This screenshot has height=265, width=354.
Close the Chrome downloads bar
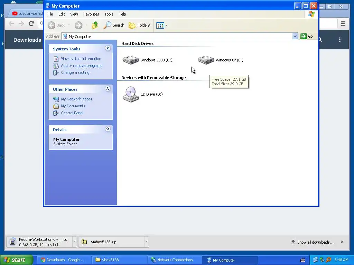point(342,242)
